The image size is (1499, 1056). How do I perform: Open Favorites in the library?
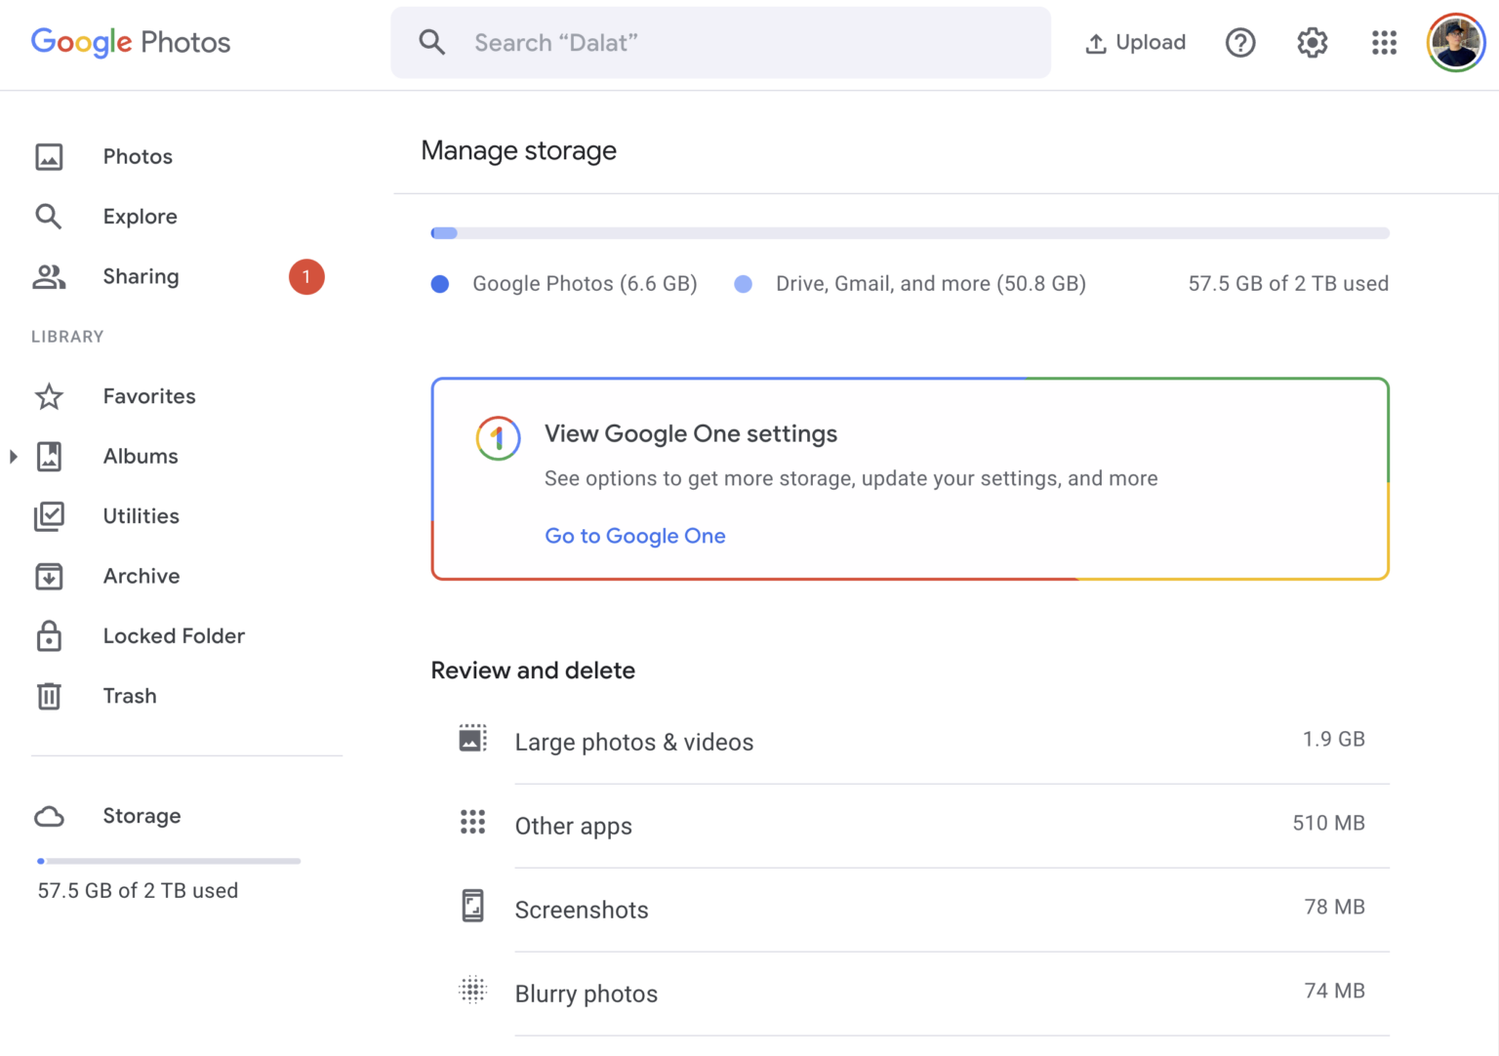pos(149,396)
